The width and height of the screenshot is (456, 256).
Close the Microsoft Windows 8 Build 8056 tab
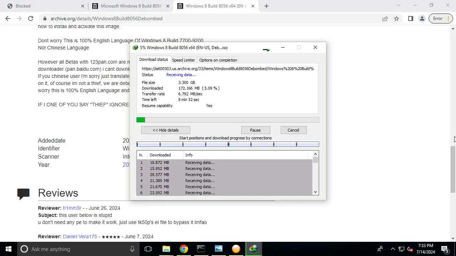coord(168,6)
